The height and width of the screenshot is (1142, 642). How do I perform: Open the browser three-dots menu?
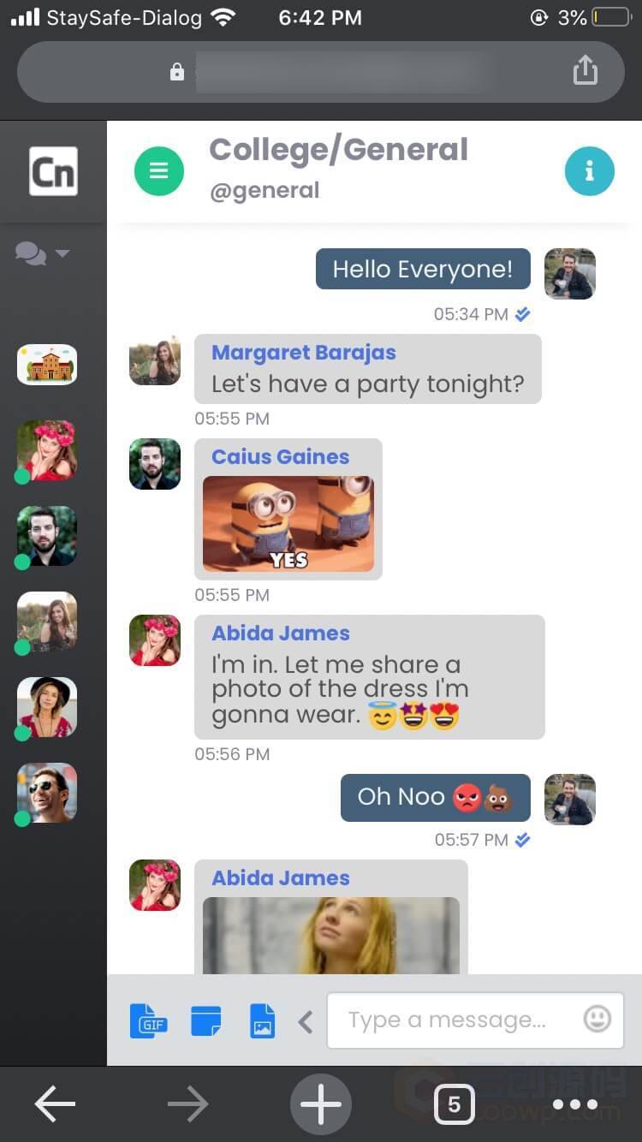(576, 1104)
